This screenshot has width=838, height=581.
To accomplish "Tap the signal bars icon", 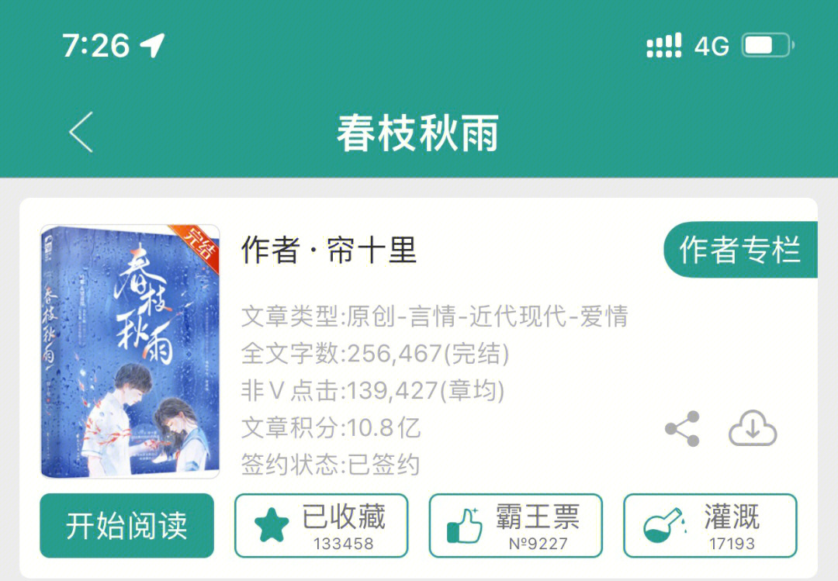I will point(663,45).
